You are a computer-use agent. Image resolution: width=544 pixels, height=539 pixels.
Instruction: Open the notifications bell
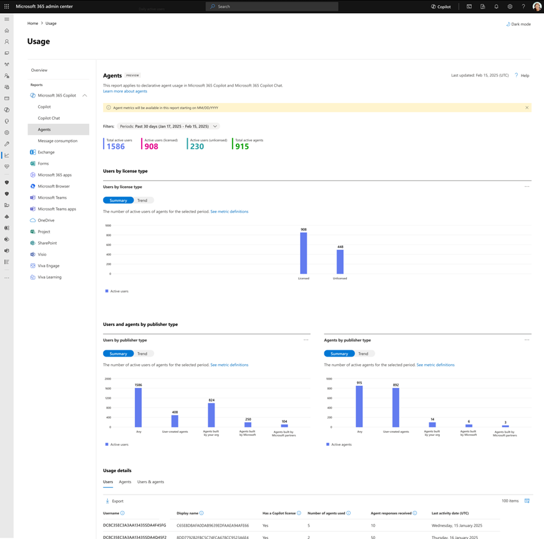pyautogui.click(x=496, y=6)
